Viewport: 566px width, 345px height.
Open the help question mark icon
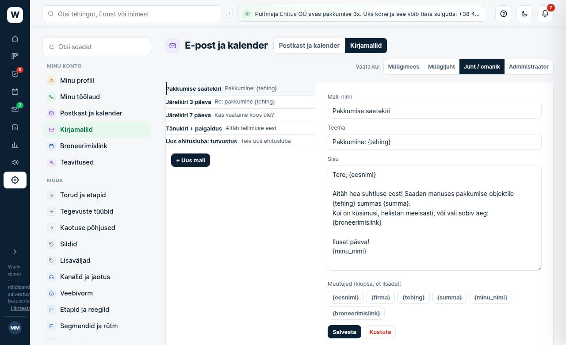(503, 14)
